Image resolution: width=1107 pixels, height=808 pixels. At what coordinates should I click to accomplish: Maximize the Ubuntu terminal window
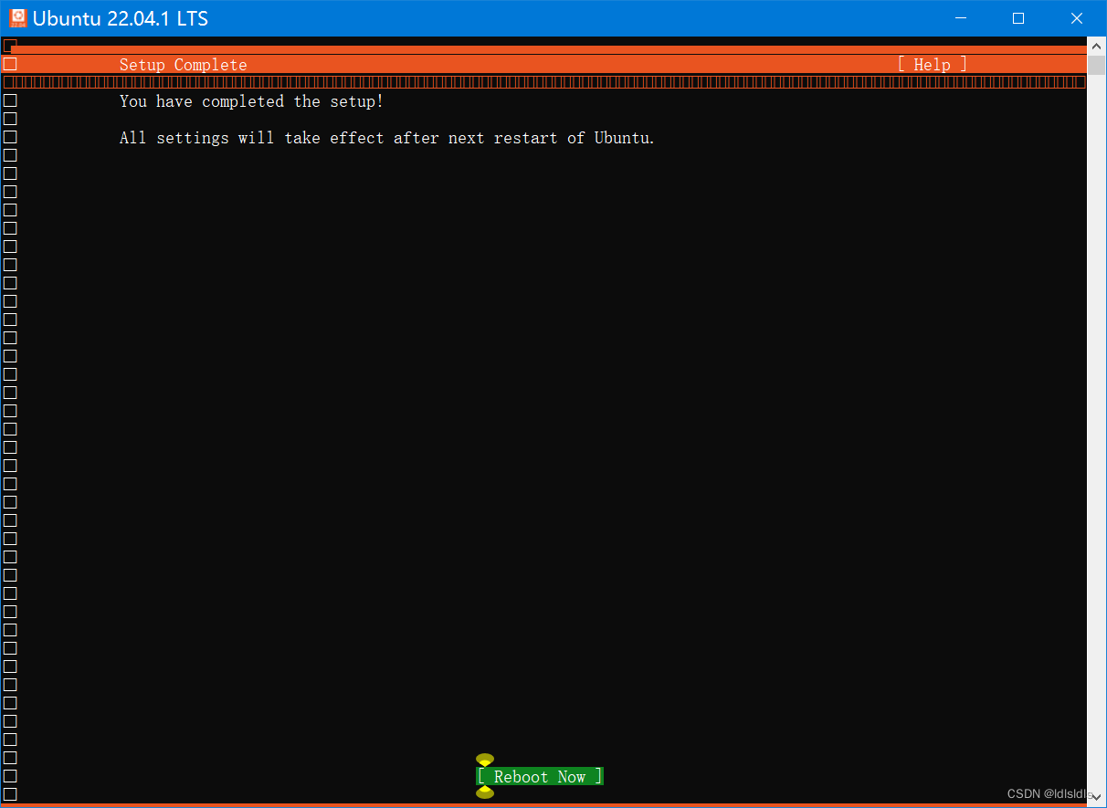[x=1018, y=17]
